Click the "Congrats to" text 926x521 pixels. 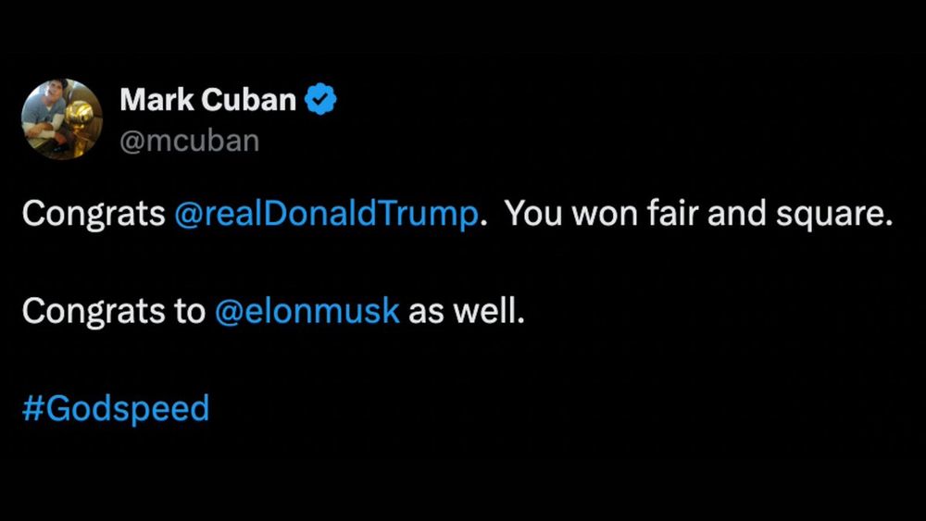pyautogui.click(x=114, y=311)
